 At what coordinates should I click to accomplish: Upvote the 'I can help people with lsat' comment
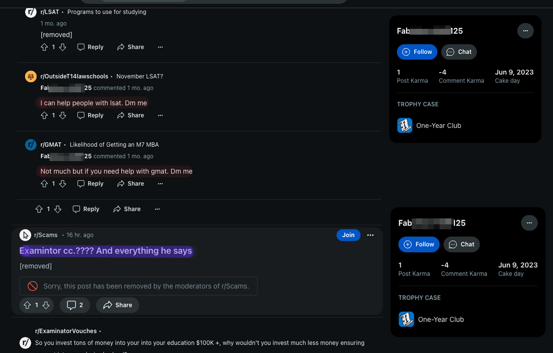[44, 115]
